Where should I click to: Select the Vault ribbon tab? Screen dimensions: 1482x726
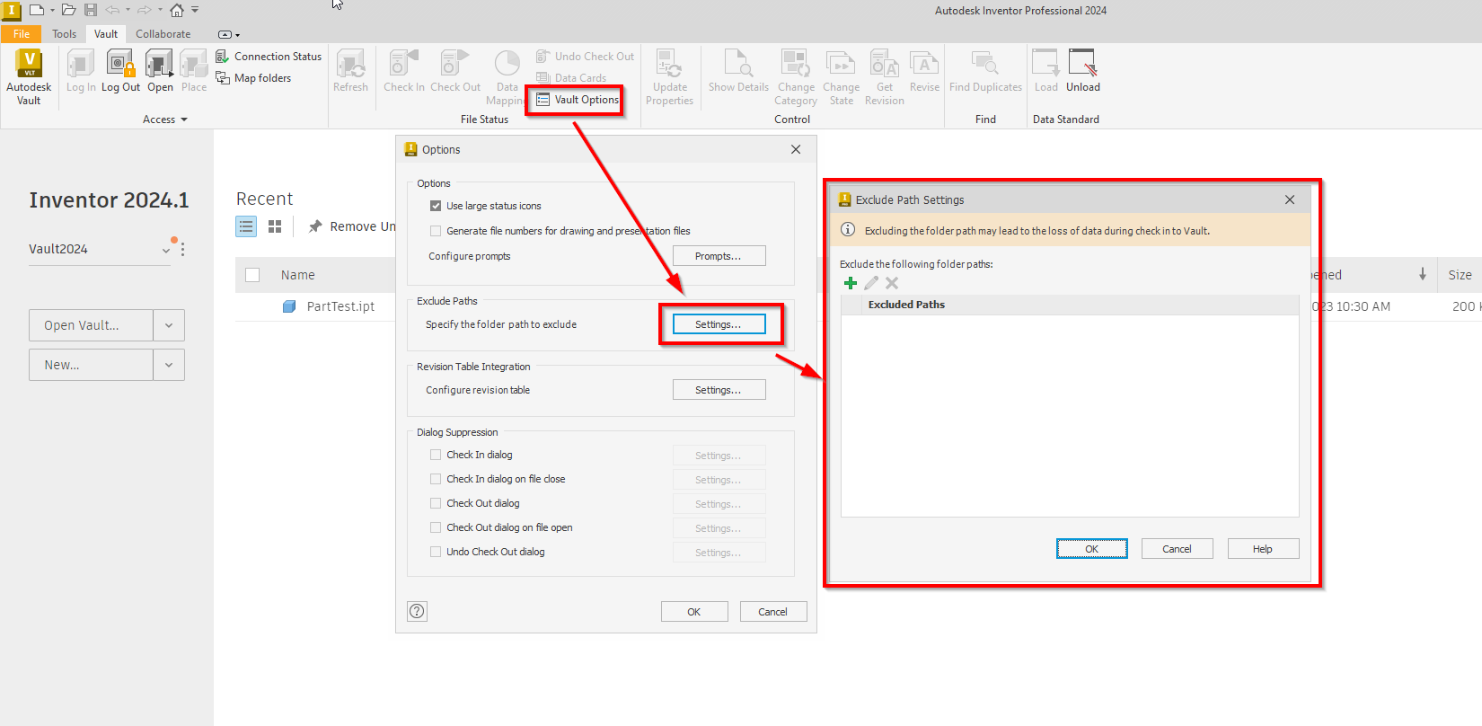pos(106,34)
